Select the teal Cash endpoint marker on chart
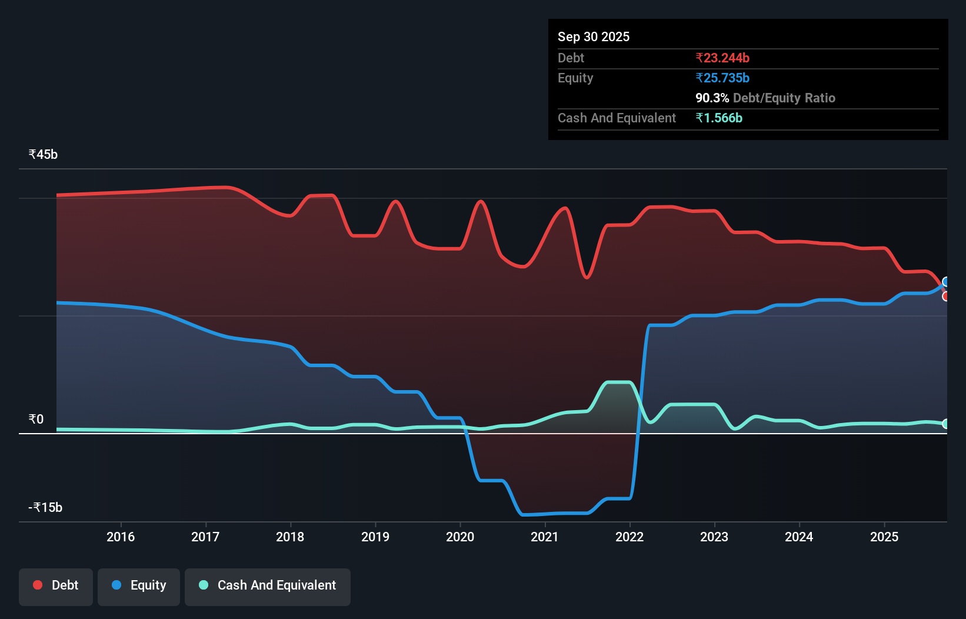The image size is (966, 619). point(945,423)
